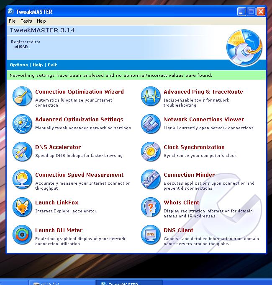
Task: Click the Connection Minder chain icon
Action: click(151, 179)
